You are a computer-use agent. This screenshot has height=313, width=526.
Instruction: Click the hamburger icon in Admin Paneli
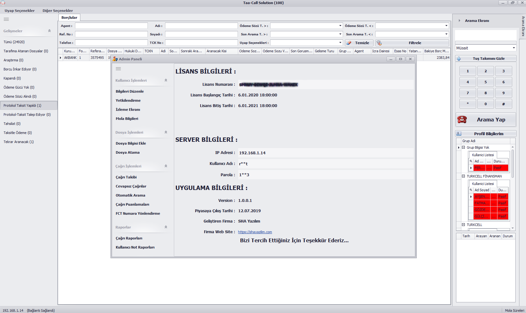pos(118,69)
